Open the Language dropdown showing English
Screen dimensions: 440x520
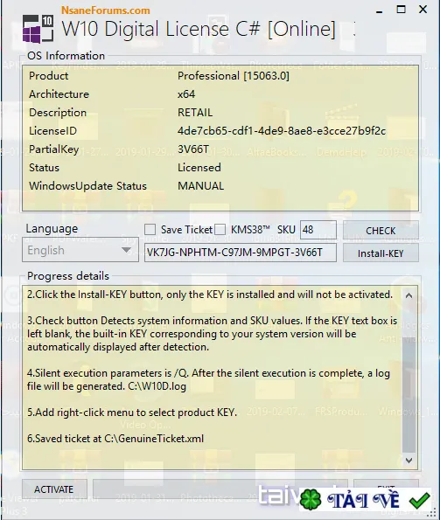[80, 250]
